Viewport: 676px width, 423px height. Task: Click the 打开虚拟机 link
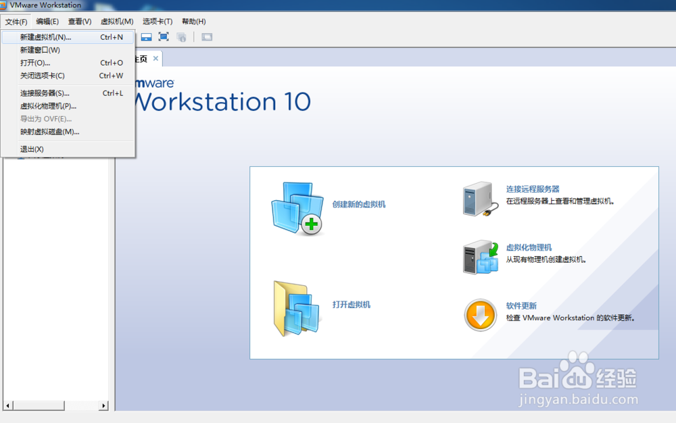coord(351,305)
